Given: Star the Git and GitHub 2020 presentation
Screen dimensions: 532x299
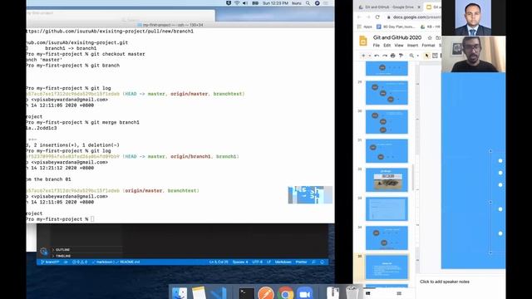Looking at the screenshot, I should coord(430,37).
